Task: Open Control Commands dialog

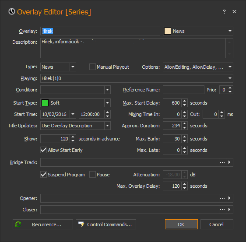Action: pyautogui.click(x=106, y=224)
